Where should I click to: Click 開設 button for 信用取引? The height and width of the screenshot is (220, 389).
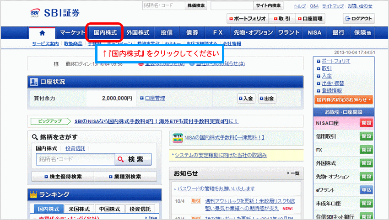coord(367,136)
